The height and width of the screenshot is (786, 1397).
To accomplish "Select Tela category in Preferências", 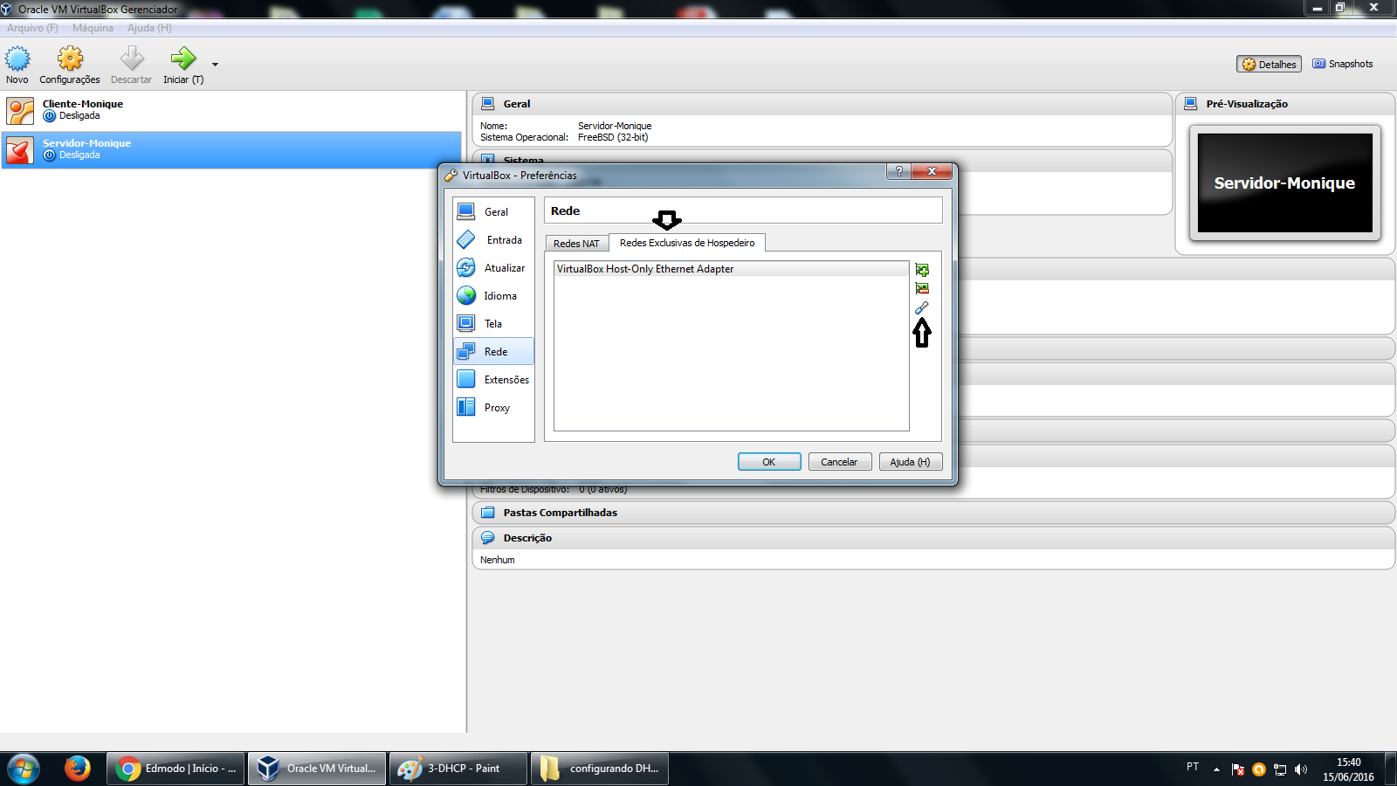I will [x=493, y=323].
